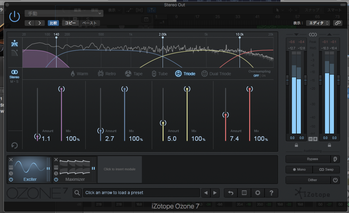Viewport: 349px width, 213px height.
Task: Select the post filter curve icon
Action: pyautogui.click(x=14, y=53)
